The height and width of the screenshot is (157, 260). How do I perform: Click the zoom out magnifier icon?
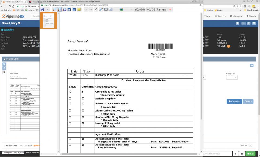[x=54, y=9]
